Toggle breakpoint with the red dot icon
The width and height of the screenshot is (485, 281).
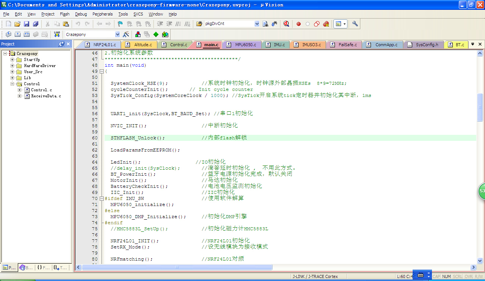[x=299, y=24]
